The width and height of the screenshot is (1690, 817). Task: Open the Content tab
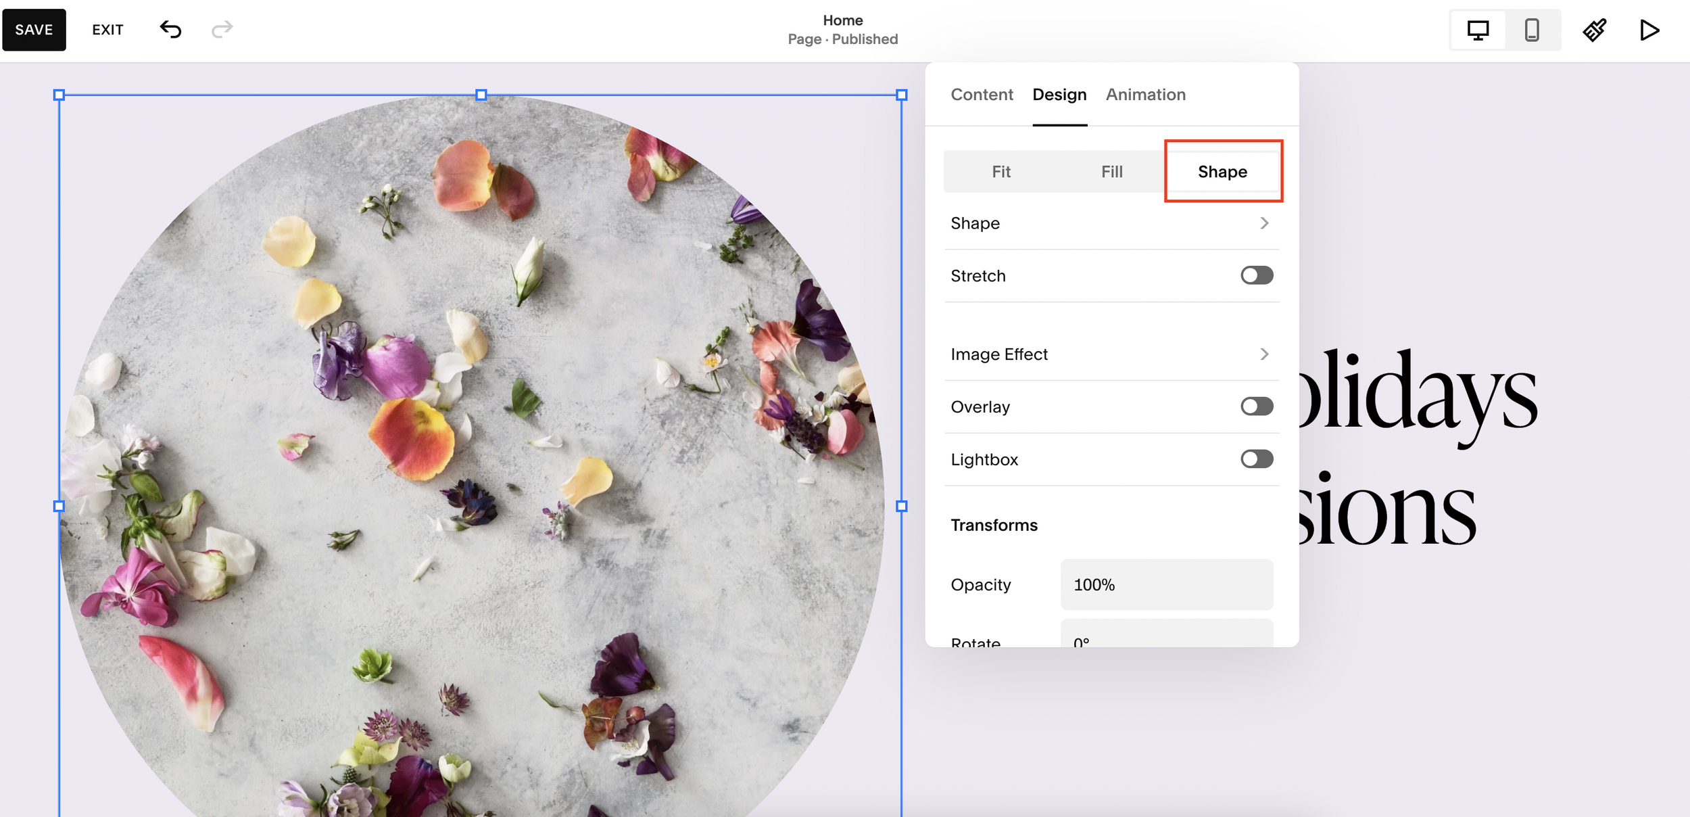pos(982,95)
